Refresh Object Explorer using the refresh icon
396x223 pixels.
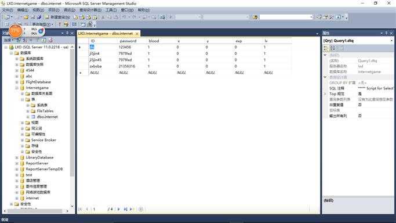(43, 40)
